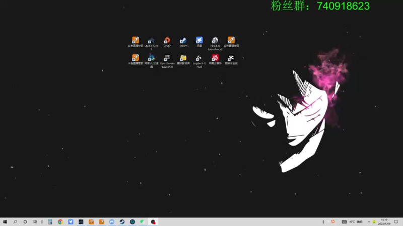This screenshot has width=403, height=226.
Task: Open Cortana circle on the taskbar
Action: tap(25, 222)
